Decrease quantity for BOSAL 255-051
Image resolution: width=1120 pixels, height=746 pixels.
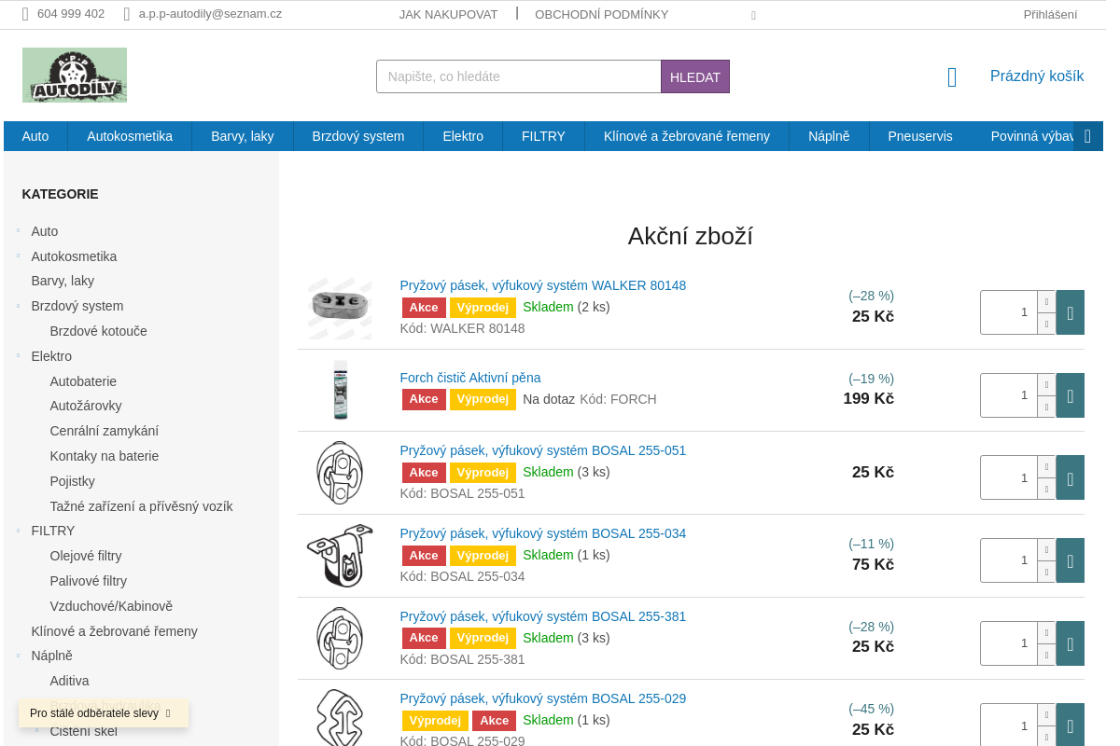tap(1046, 489)
